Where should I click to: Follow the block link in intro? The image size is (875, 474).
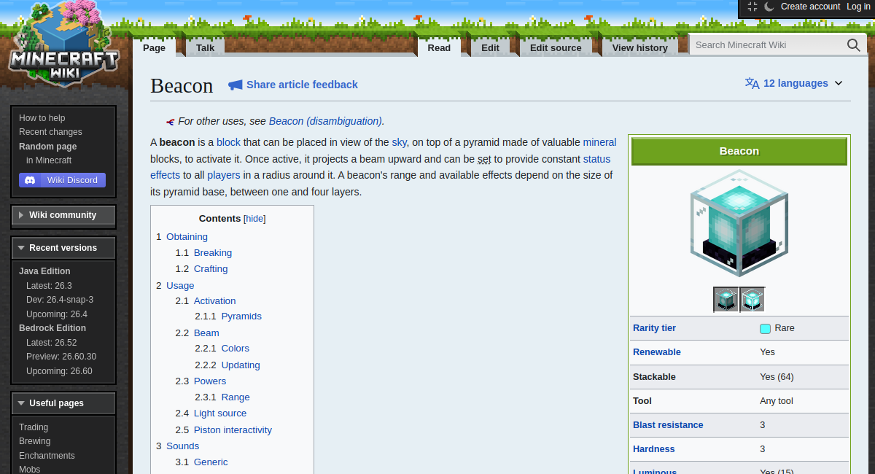228,142
